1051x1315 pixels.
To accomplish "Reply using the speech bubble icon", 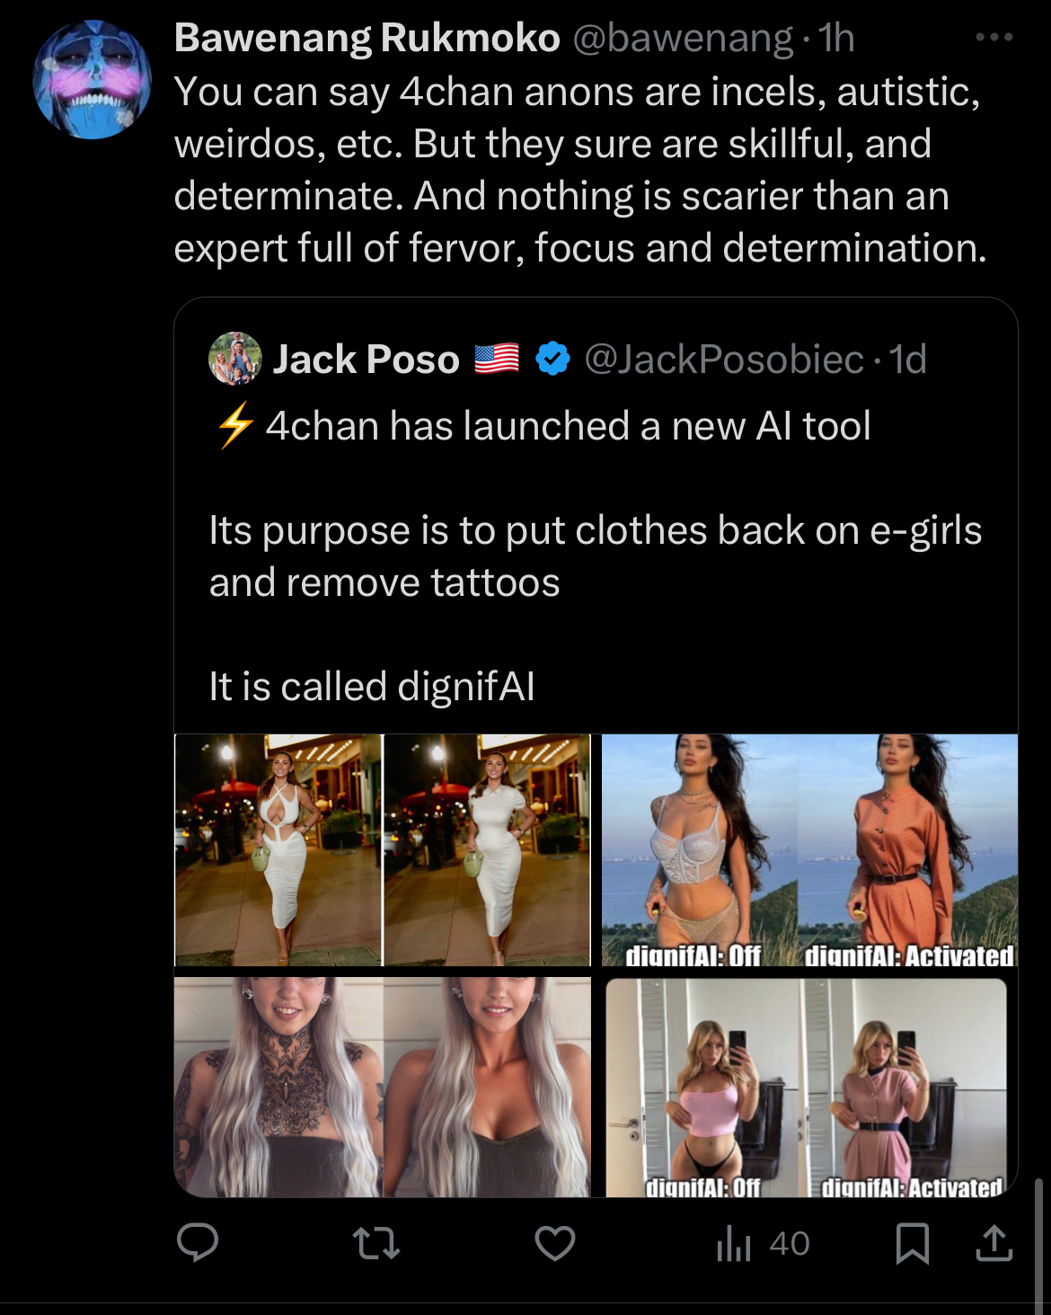I will [x=198, y=1243].
